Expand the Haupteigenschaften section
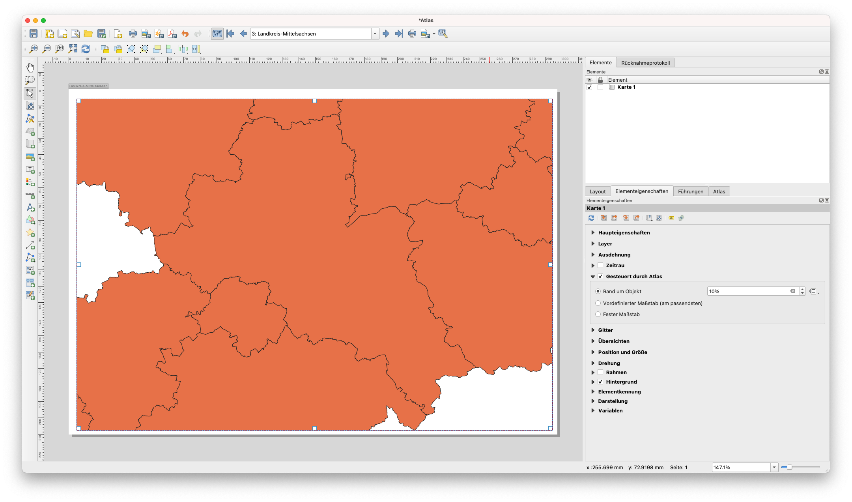This screenshot has height=502, width=852. coord(593,232)
